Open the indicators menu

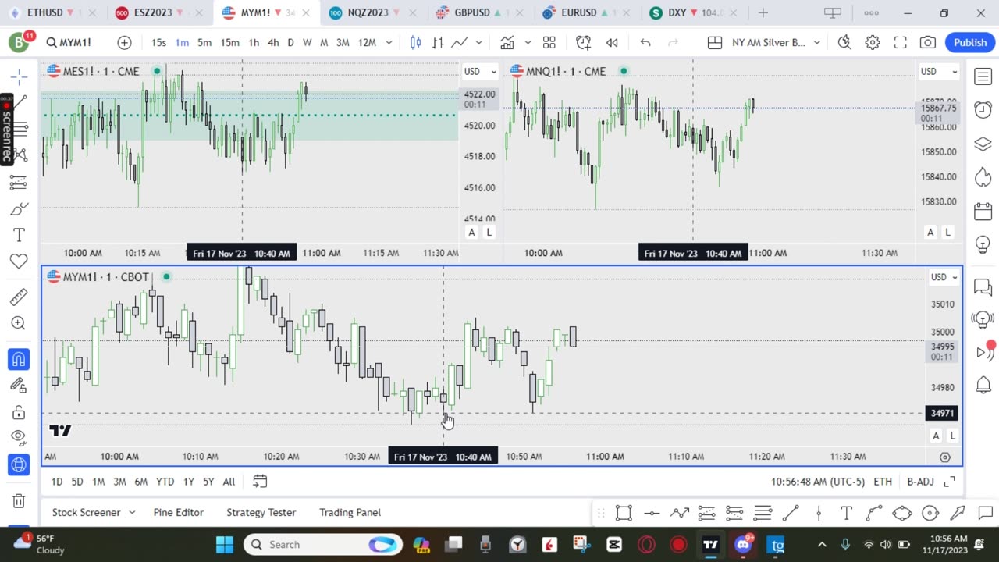[x=507, y=43]
